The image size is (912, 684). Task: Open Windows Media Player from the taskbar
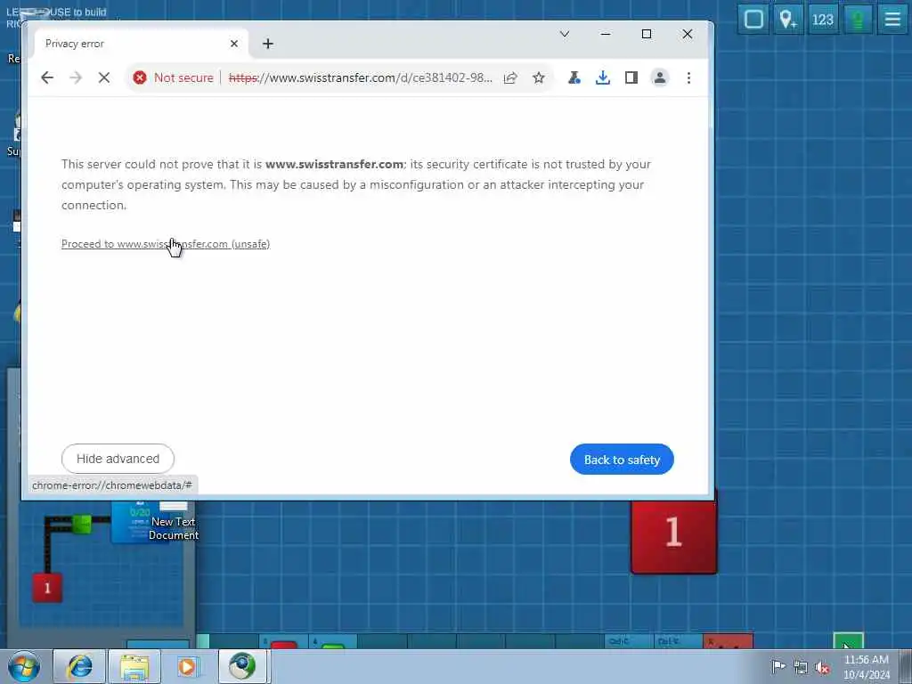coord(187,666)
